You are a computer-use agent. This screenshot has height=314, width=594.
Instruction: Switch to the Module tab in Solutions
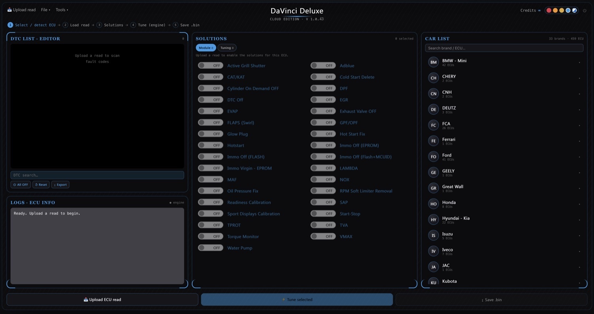(206, 48)
